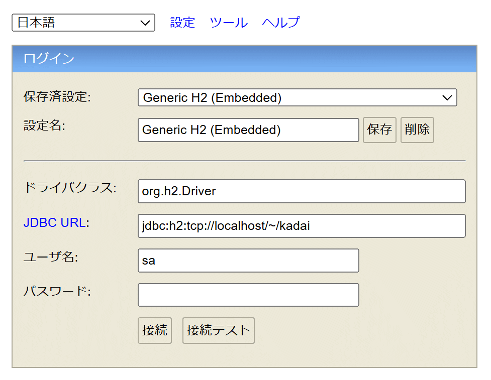
Task: Select the ユーザ名 username field
Action: (248, 261)
